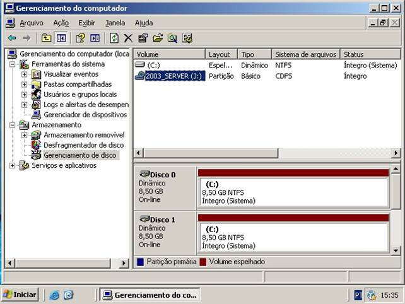Screen dimensions: 405x304
Task: Click the Logs e alertas icon
Action: tap(36, 105)
